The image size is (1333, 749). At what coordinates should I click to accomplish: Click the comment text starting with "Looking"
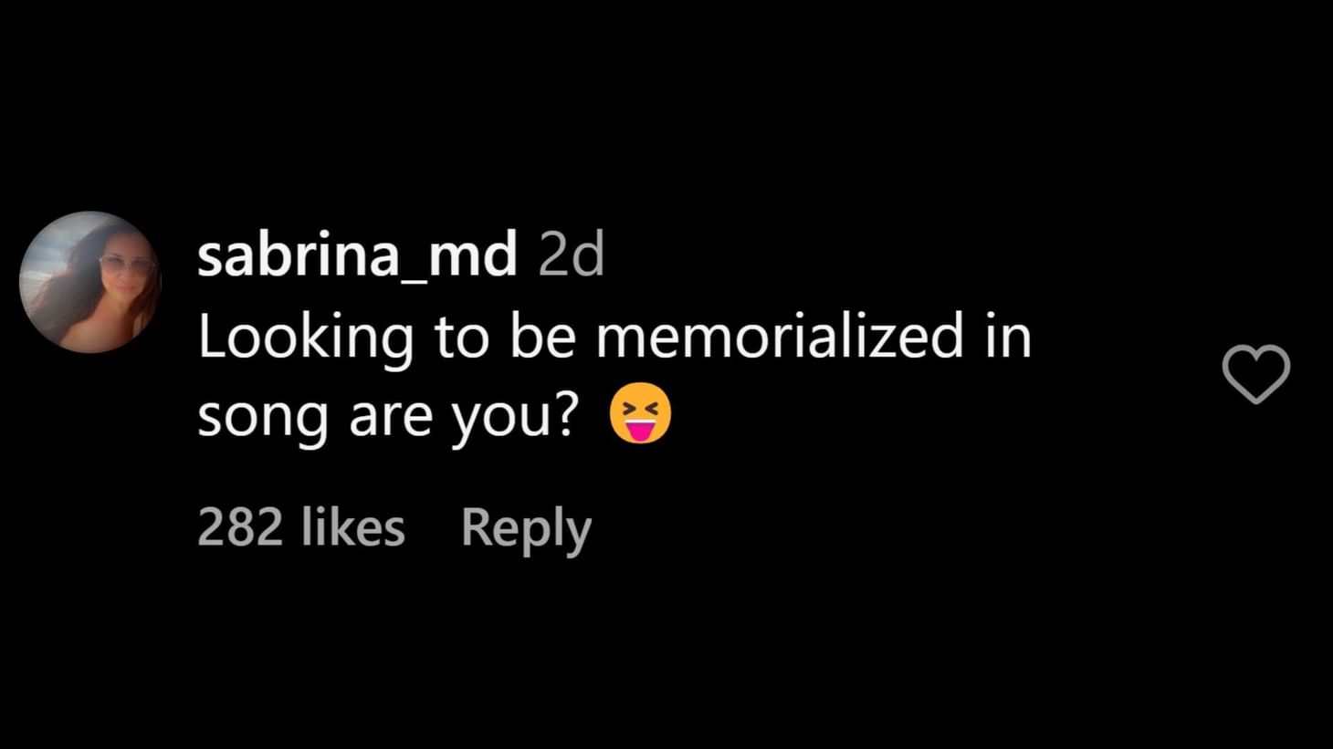[x=614, y=336]
